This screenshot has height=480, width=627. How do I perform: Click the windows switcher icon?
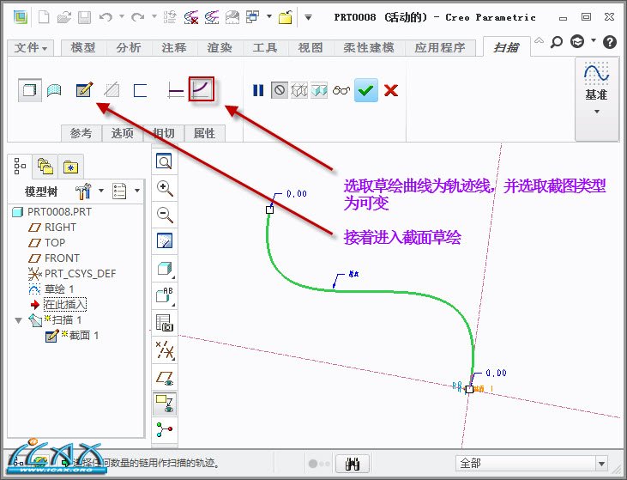253,17
